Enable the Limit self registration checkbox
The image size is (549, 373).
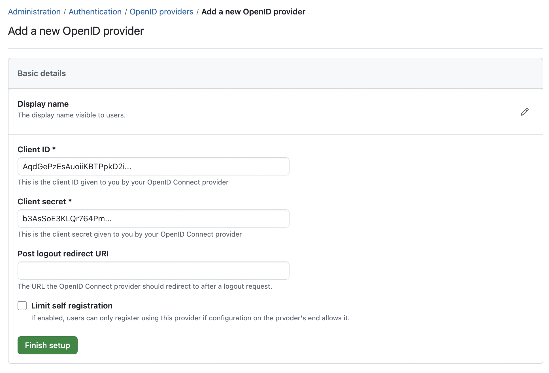coord(22,306)
